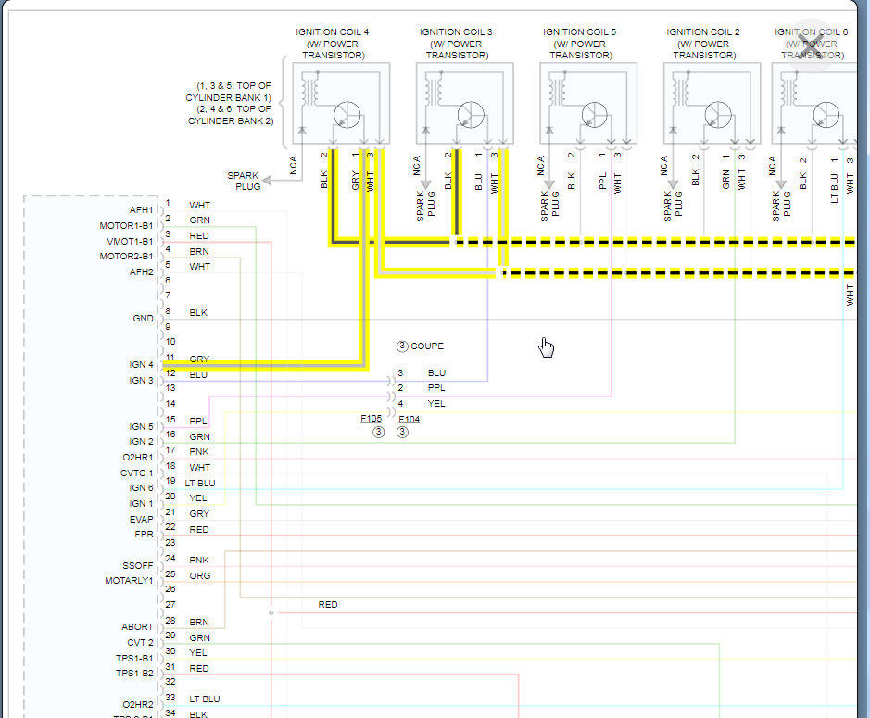870x718 pixels.
Task: Click the cylinder bank location note
Action: click(x=230, y=103)
